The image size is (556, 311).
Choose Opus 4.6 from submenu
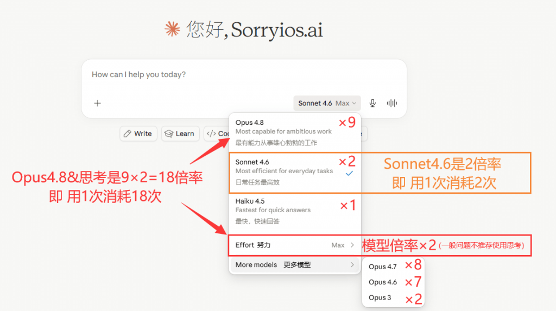click(383, 282)
